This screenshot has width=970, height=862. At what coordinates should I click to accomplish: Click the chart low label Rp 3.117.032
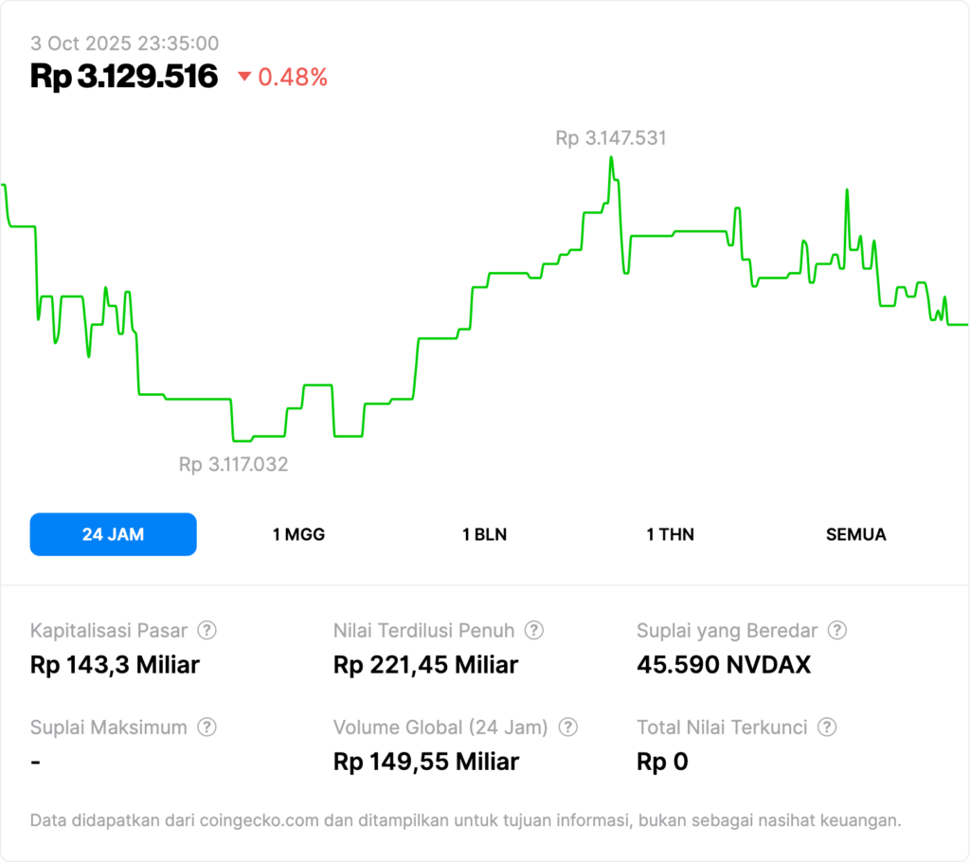click(233, 464)
